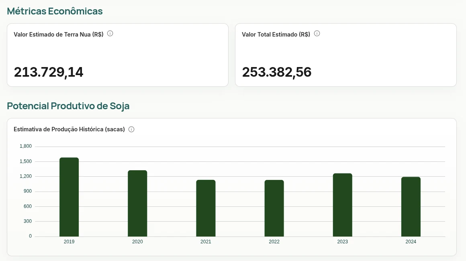The height and width of the screenshot is (261, 466).
Task: Click the Potencial Produtivo de Soja heading
Action: 68,106
